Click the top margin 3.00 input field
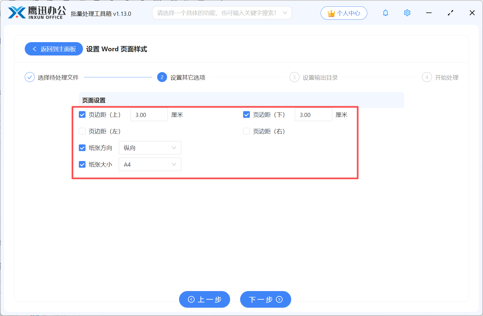Viewport: 483px width, 316px height. pos(149,114)
